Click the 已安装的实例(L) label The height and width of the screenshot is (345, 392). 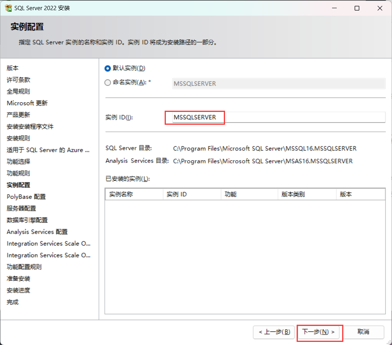click(x=128, y=179)
